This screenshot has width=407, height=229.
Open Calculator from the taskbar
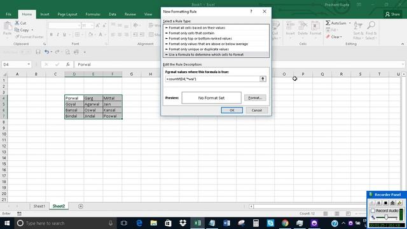[256, 223]
